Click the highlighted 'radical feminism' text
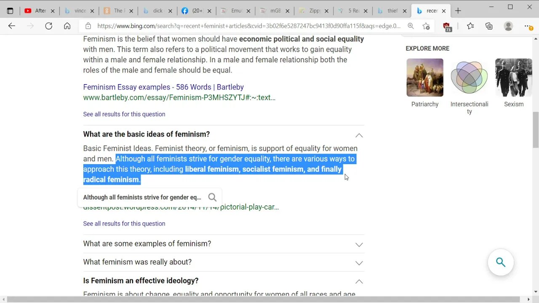The height and width of the screenshot is (303, 539). pos(111,180)
